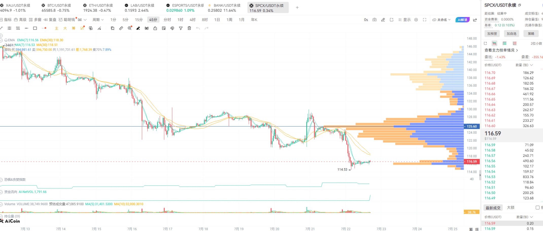Switch to BTC/USDT永续 tab
The width and height of the screenshot is (543, 231).
click(x=56, y=8)
